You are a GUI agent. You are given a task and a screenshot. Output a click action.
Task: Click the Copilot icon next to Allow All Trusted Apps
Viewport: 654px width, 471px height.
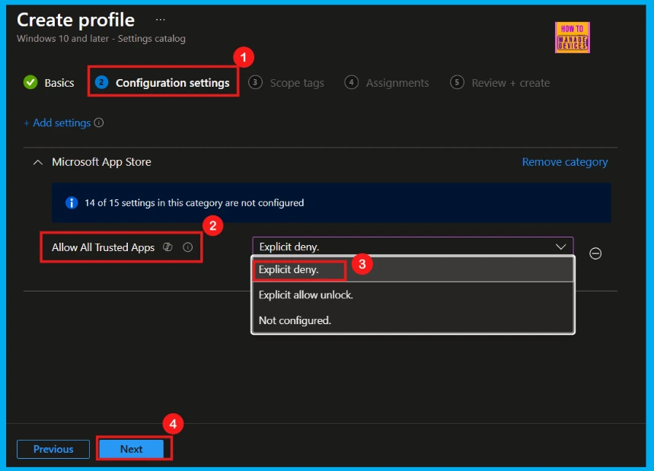pos(167,247)
